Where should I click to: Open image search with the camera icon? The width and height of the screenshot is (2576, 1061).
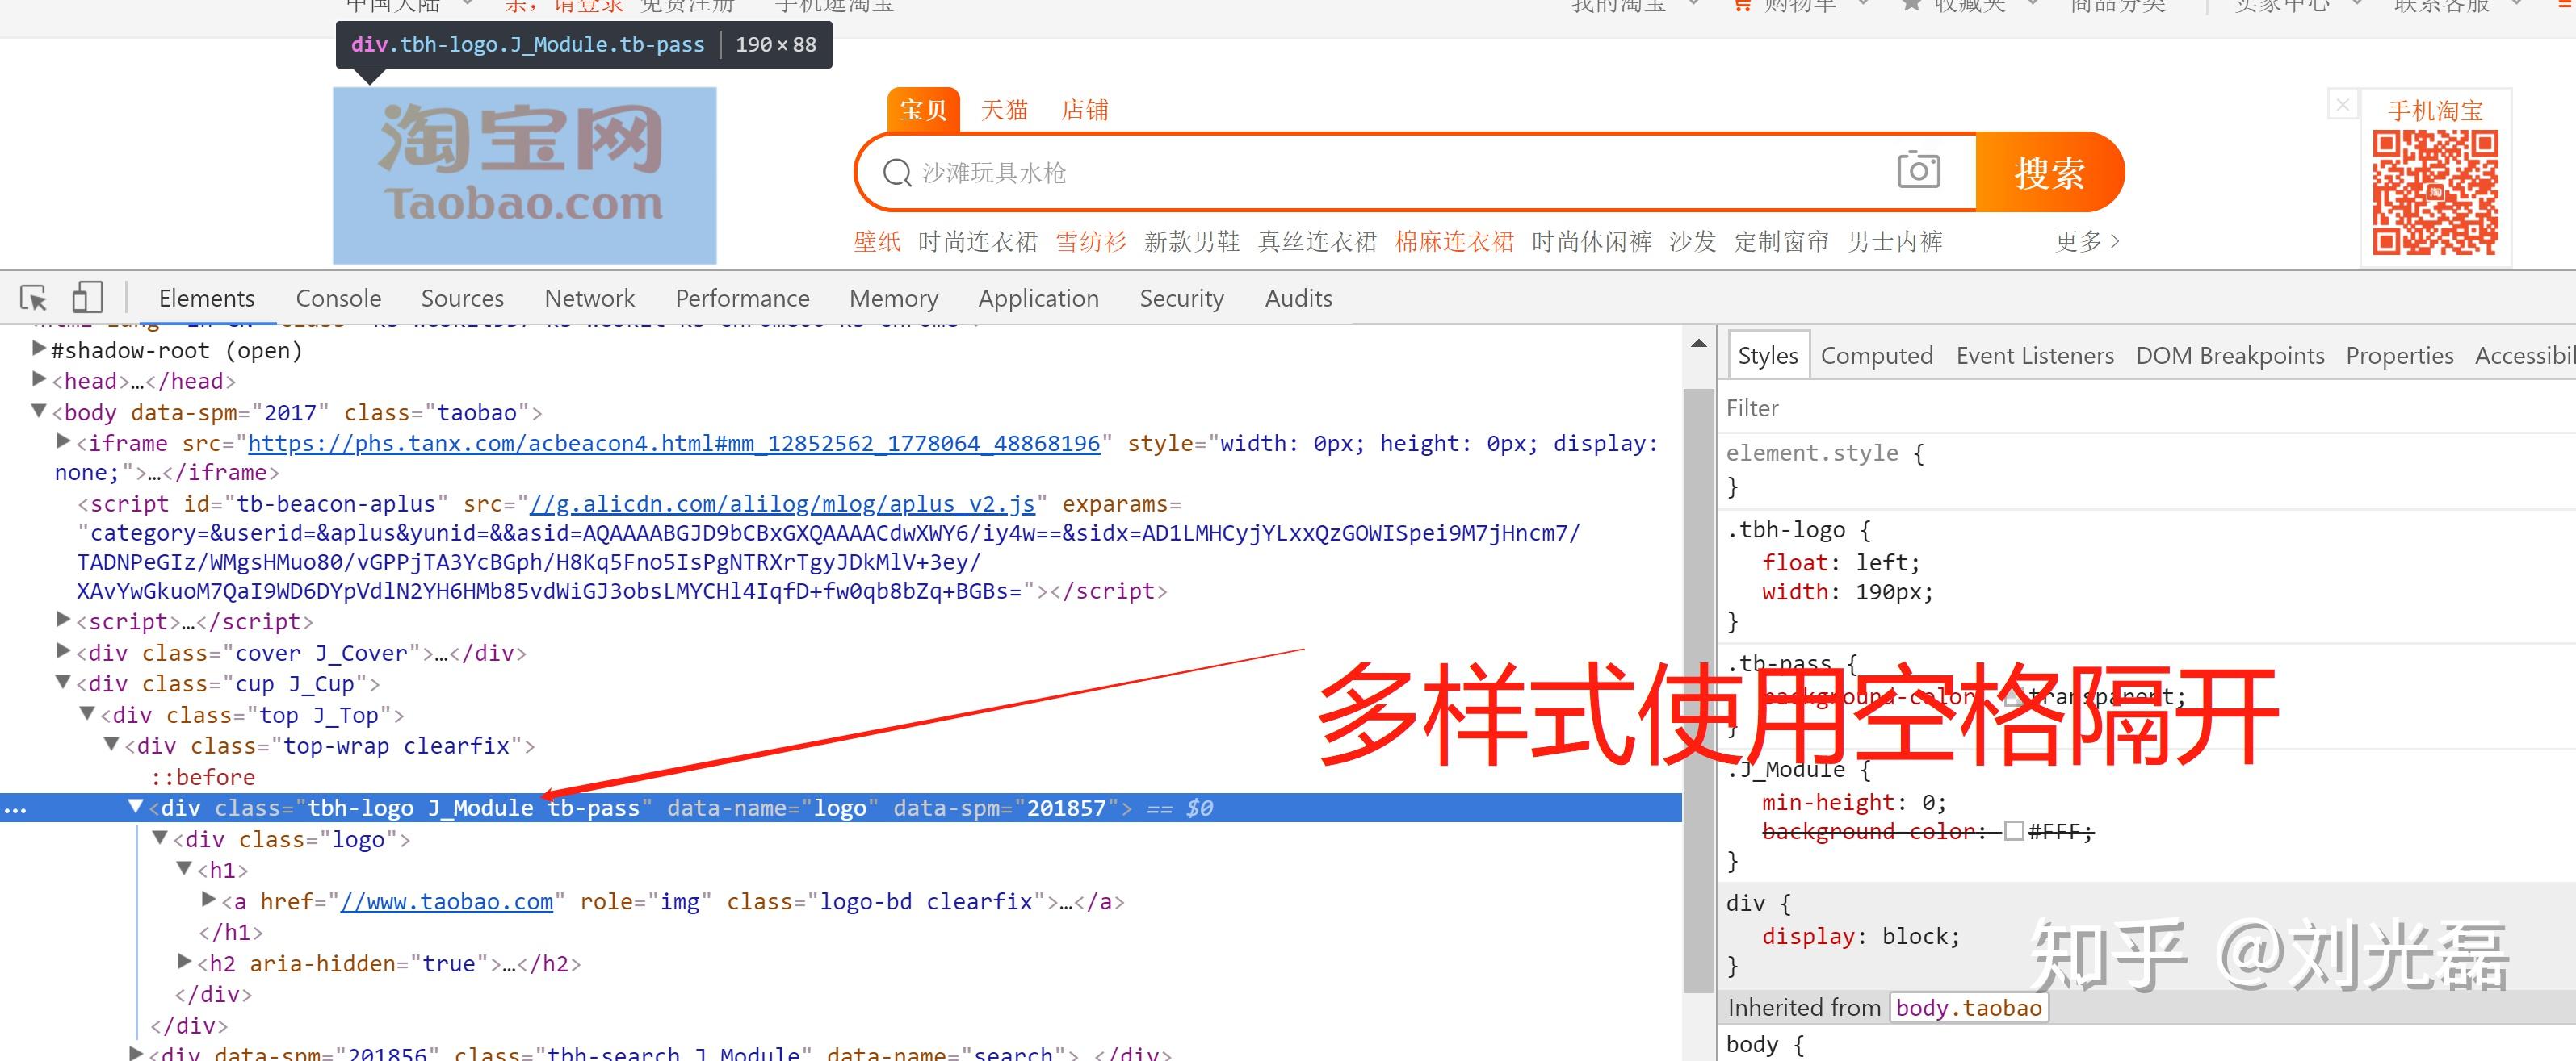click(x=1918, y=171)
